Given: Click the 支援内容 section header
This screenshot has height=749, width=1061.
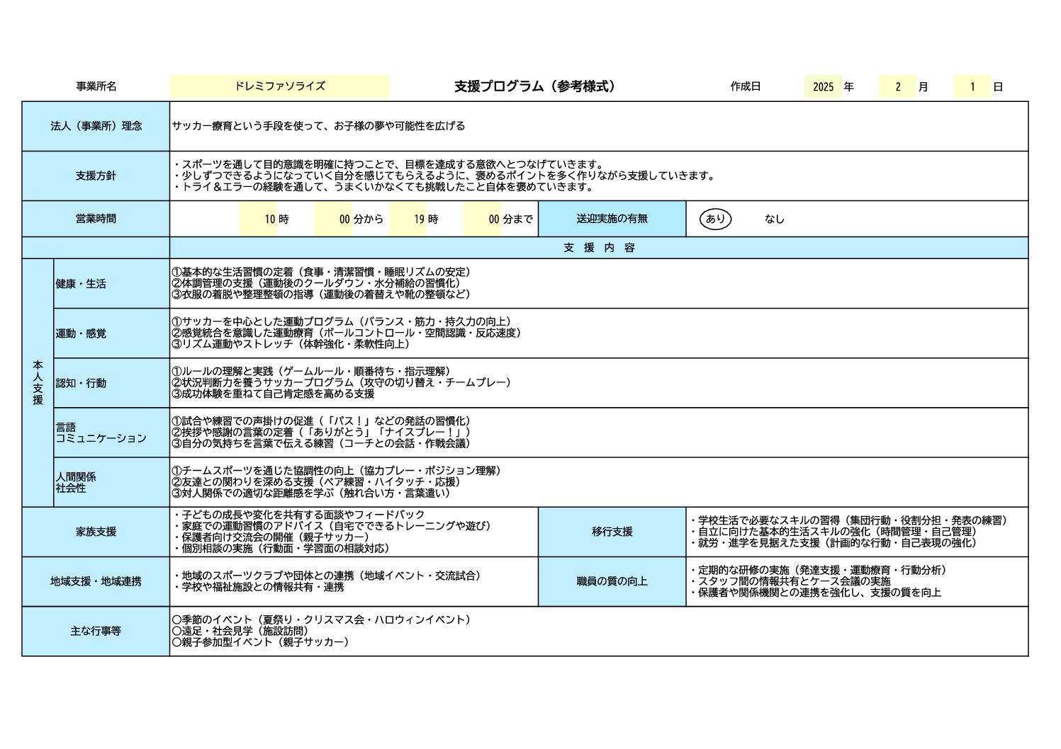Looking at the screenshot, I should [599, 248].
